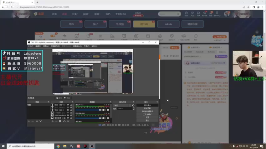Toggle visibility of third text source row
This screenshot has width=266, height=149.
pyautogui.click(x=68, y=110)
